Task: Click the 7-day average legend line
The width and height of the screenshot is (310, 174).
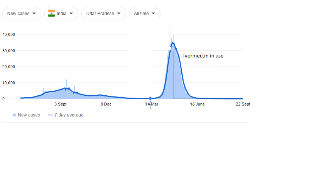Action: 50,115
